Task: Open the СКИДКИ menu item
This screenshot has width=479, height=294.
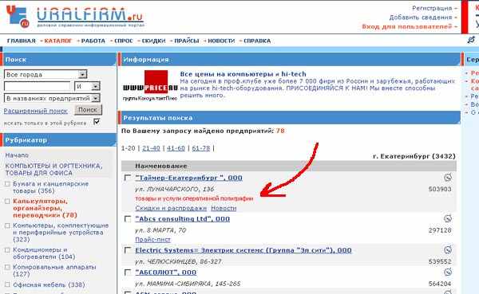Action: tap(153, 41)
